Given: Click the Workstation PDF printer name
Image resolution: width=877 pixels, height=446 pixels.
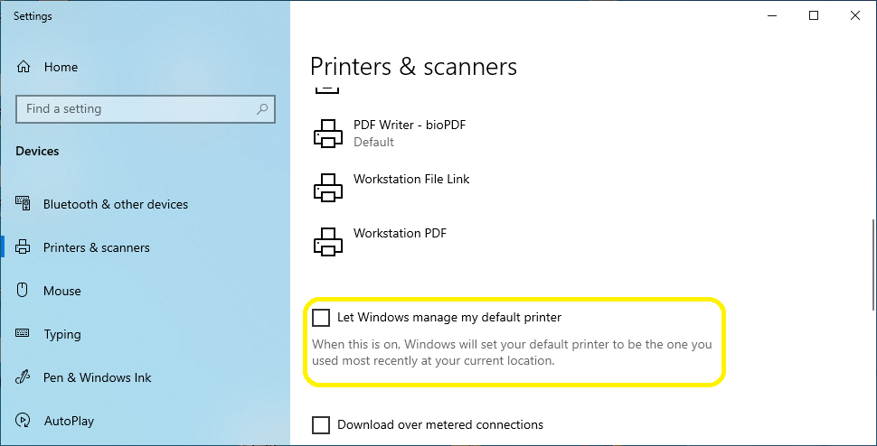Looking at the screenshot, I should (400, 233).
